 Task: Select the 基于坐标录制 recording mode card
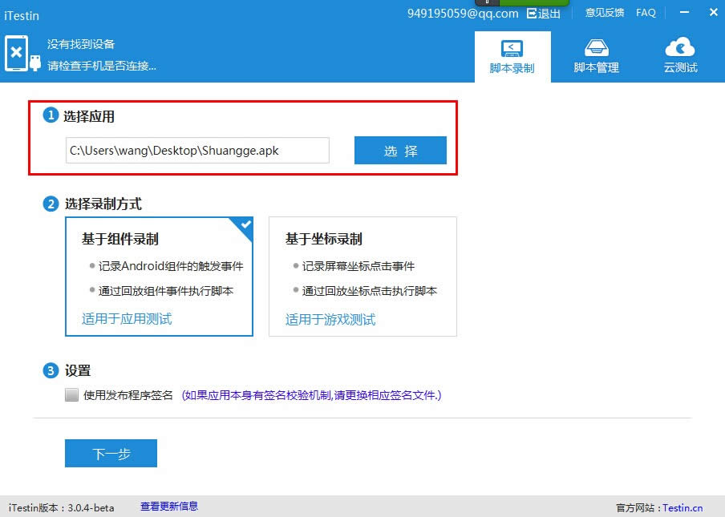tap(363, 277)
